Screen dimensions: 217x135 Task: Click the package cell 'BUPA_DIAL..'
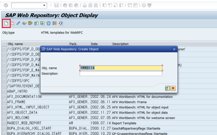[x=79, y=128]
